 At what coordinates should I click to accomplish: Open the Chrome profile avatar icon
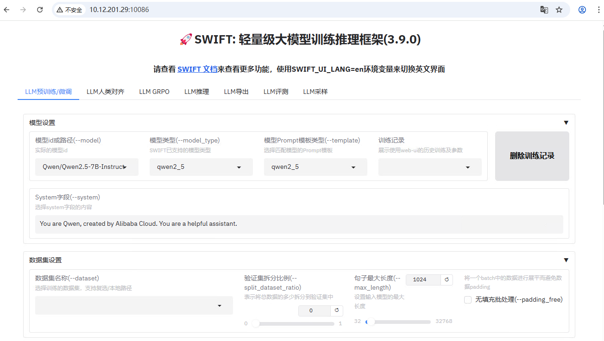582,10
